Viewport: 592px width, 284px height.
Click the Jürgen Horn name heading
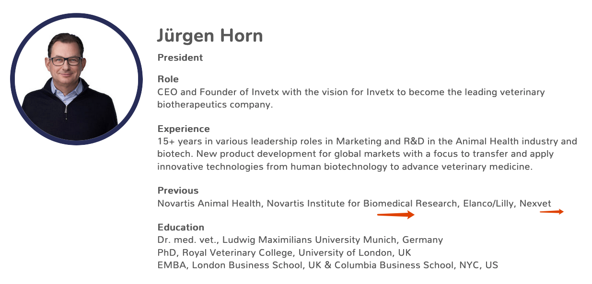tap(209, 36)
